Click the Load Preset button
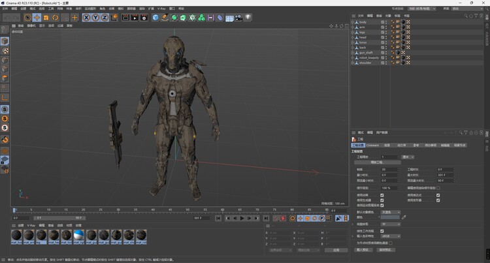 click(x=363, y=250)
